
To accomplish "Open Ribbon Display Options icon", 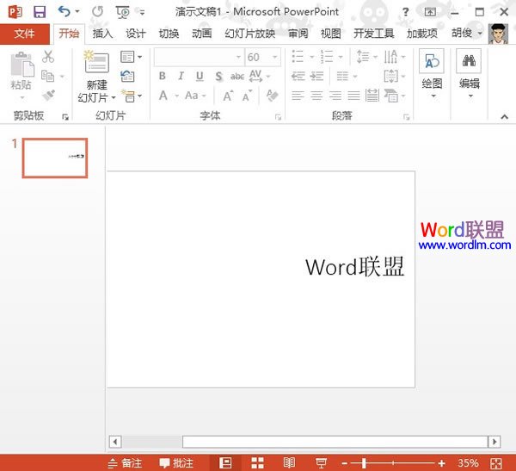I will (430, 12).
